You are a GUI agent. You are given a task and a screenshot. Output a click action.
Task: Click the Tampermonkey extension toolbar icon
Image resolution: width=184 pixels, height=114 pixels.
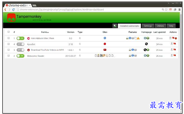(170, 10)
